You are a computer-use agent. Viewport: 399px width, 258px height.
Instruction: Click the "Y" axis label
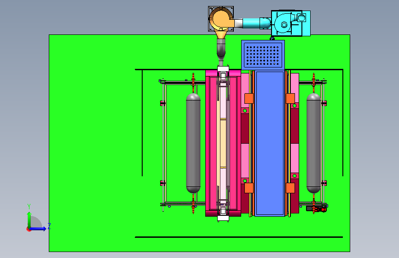coord(29,207)
